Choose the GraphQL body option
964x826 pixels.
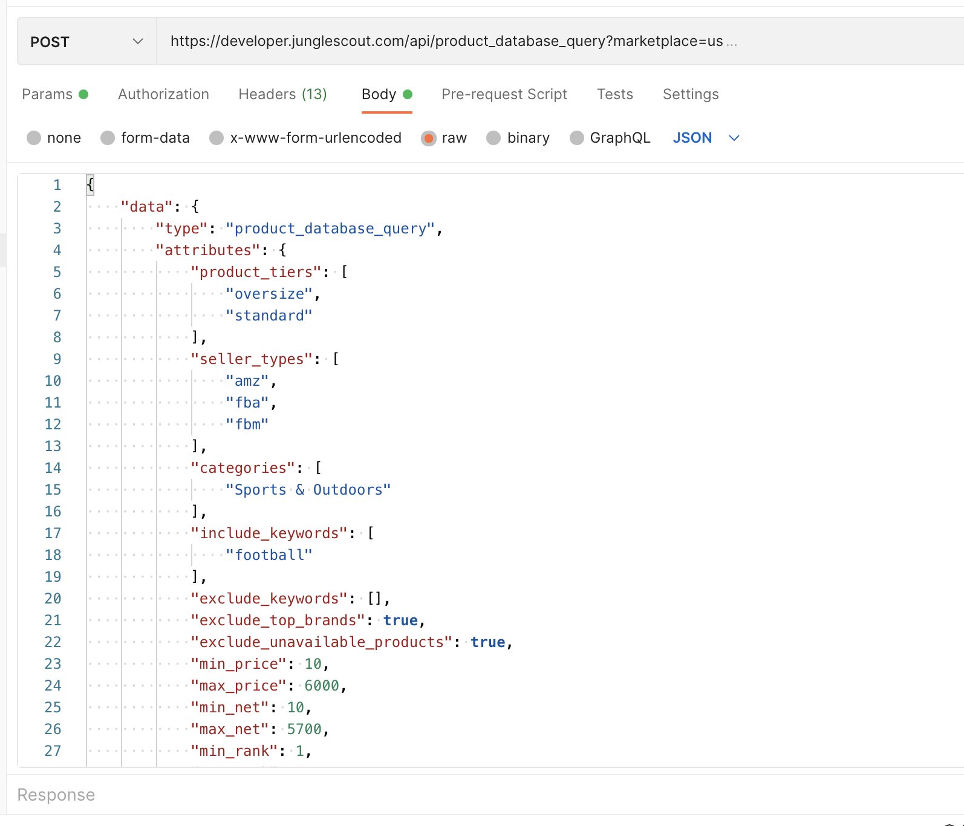pyautogui.click(x=577, y=138)
